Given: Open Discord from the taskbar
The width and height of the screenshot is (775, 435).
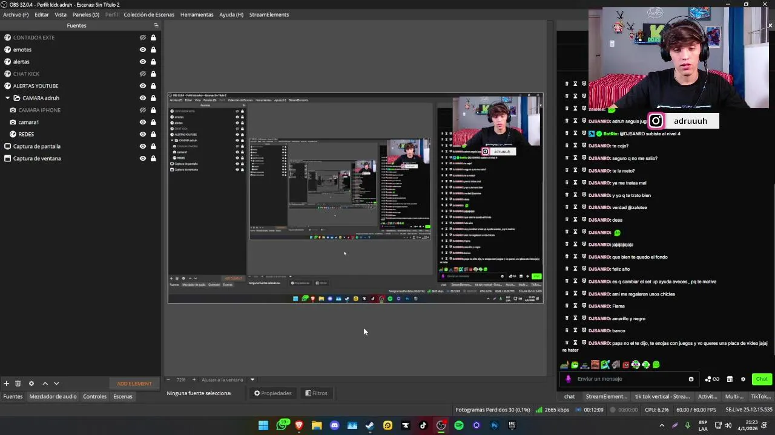Looking at the screenshot, I should coord(334,425).
